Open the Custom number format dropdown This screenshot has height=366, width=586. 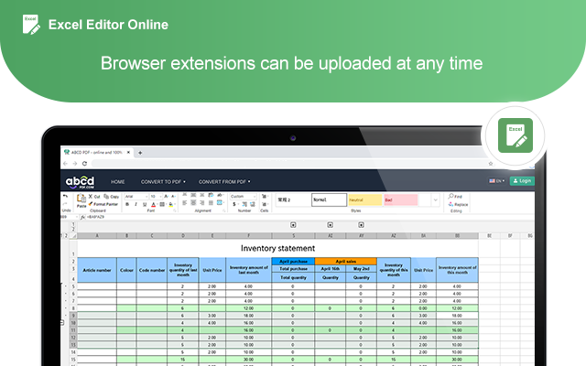tap(244, 197)
